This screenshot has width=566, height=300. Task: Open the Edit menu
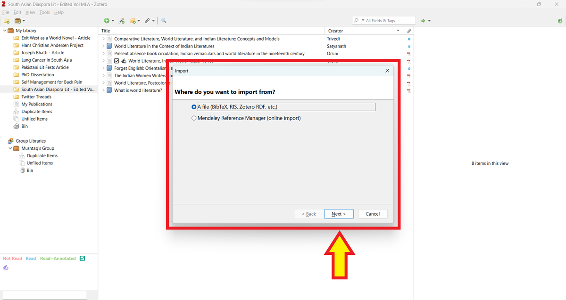coord(17,12)
